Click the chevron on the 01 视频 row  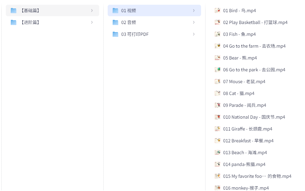194,10
